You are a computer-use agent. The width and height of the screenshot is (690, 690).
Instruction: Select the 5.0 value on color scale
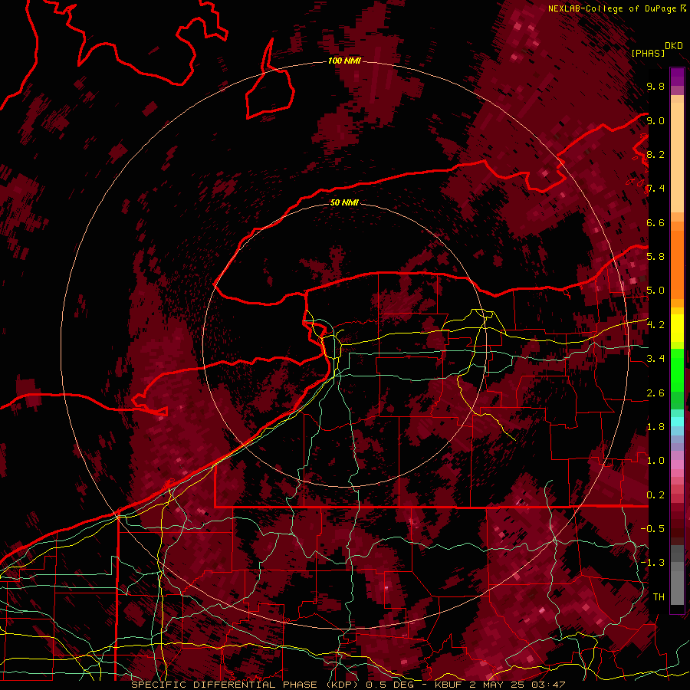(x=655, y=291)
